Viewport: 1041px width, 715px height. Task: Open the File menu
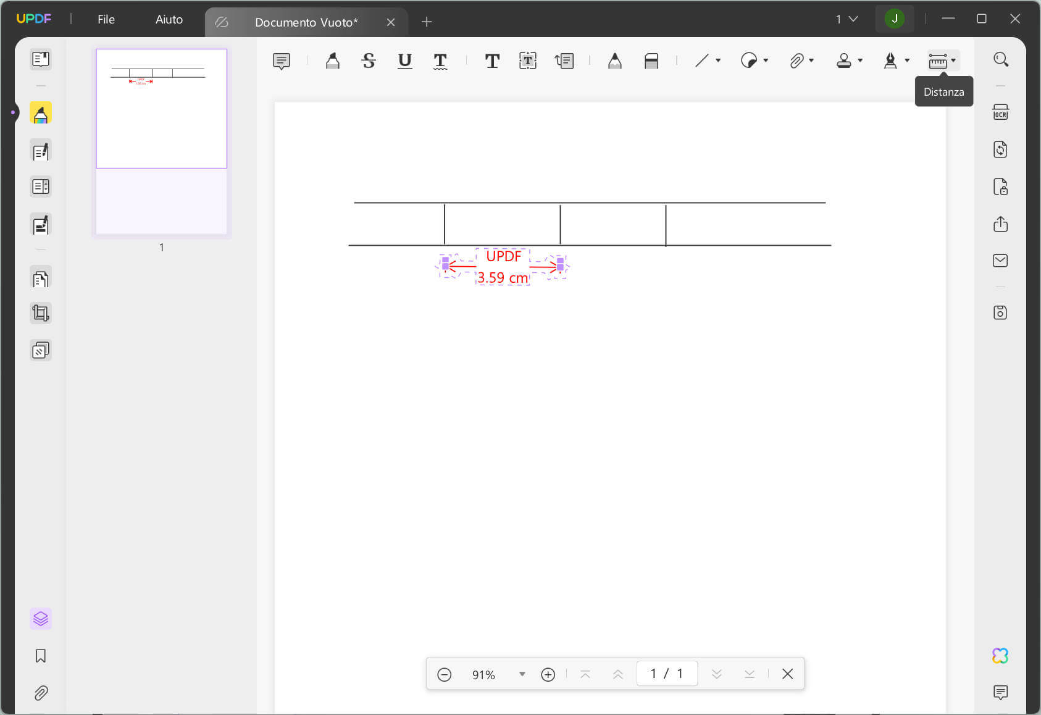coord(106,19)
